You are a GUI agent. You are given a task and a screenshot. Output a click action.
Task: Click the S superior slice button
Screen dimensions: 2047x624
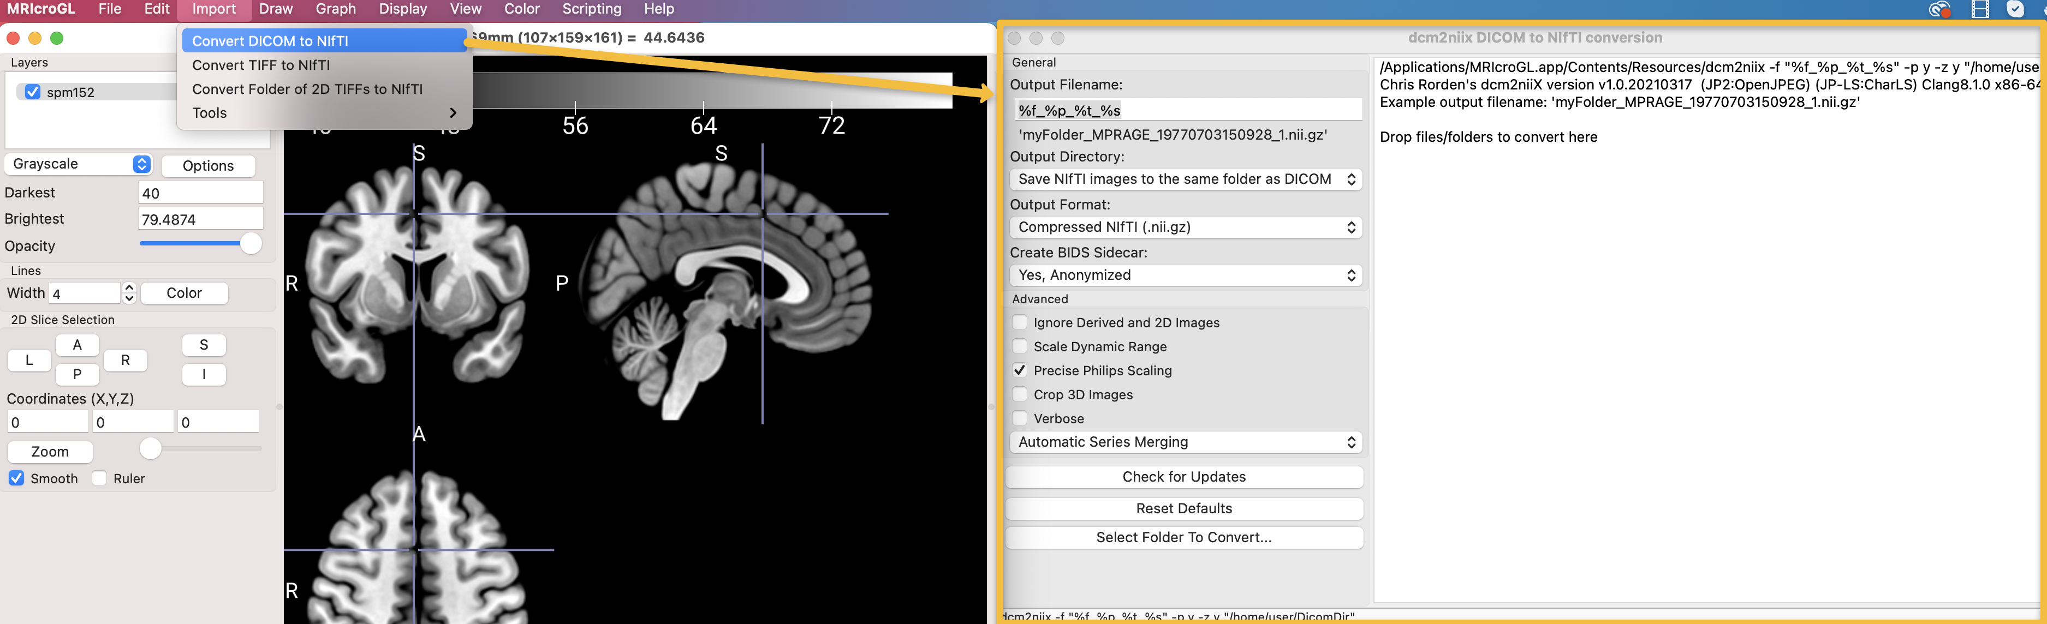204,345
